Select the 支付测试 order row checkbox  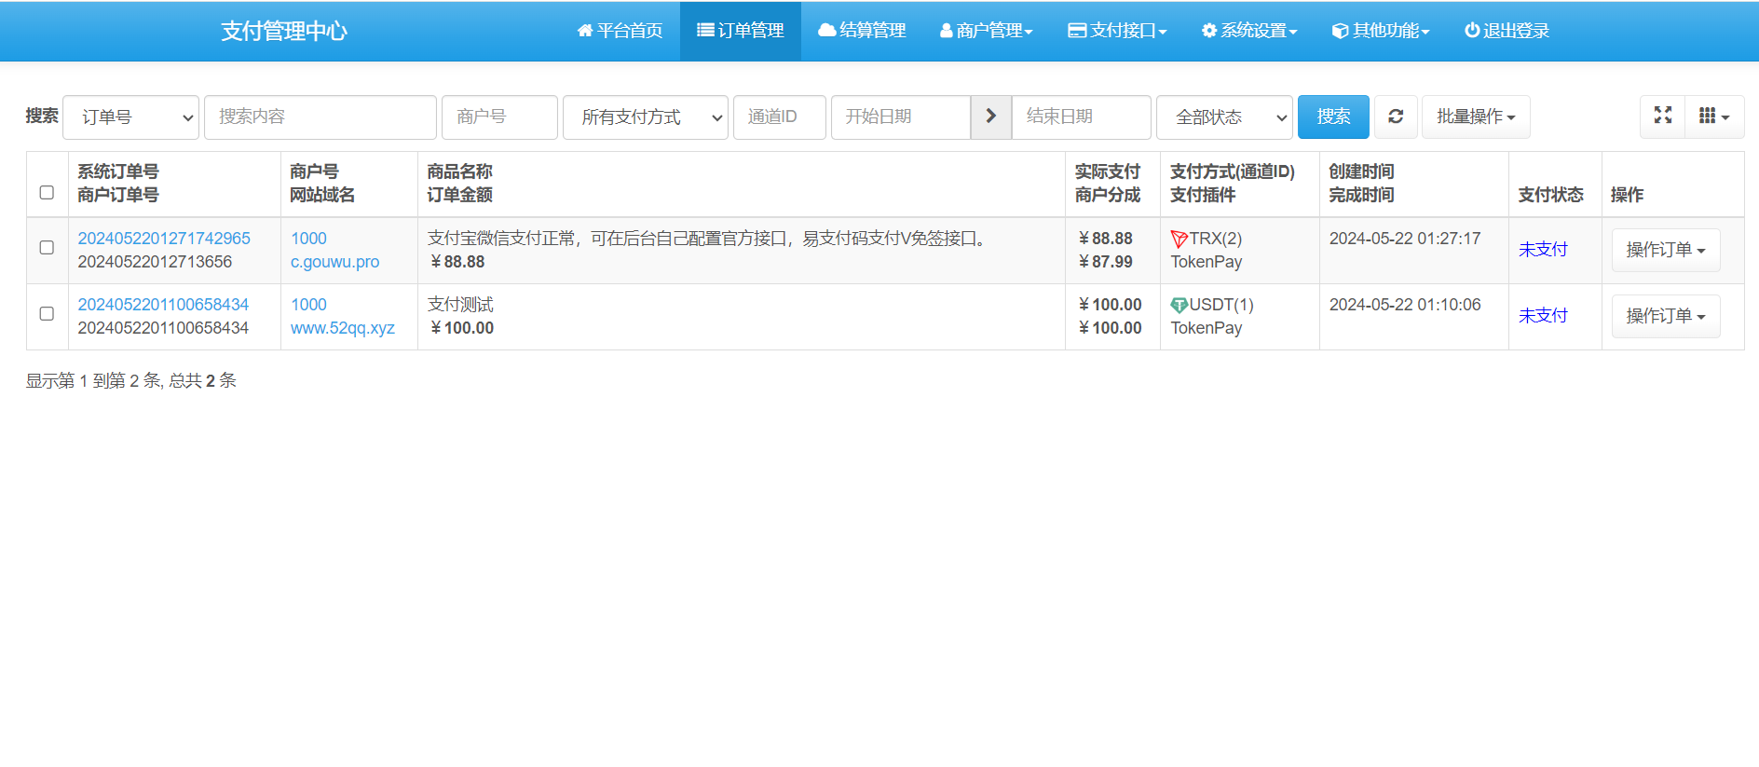click(47, 314)
